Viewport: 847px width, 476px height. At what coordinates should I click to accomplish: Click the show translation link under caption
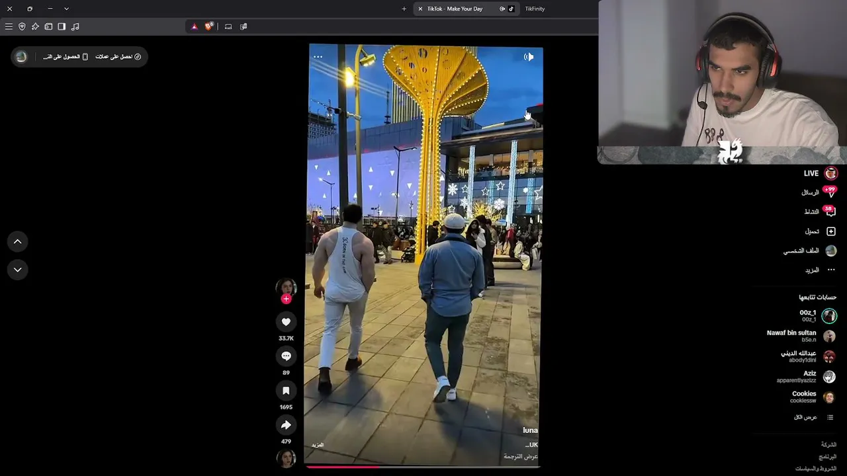click(x=521, y=456)
